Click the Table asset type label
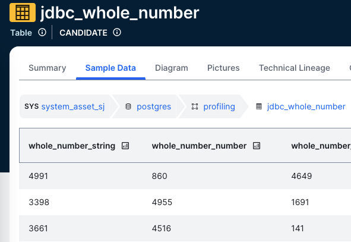 21,33
